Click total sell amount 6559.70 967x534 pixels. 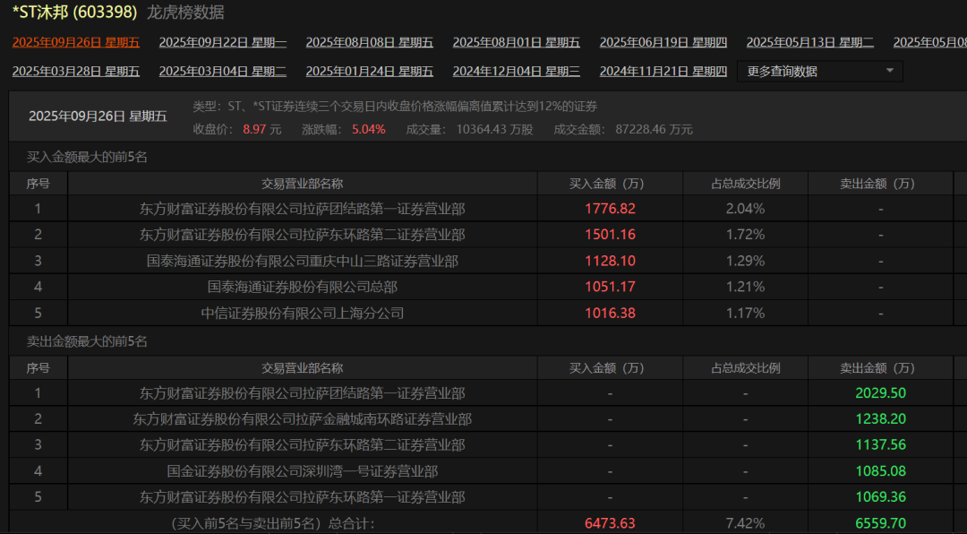(x=881, y=523)
